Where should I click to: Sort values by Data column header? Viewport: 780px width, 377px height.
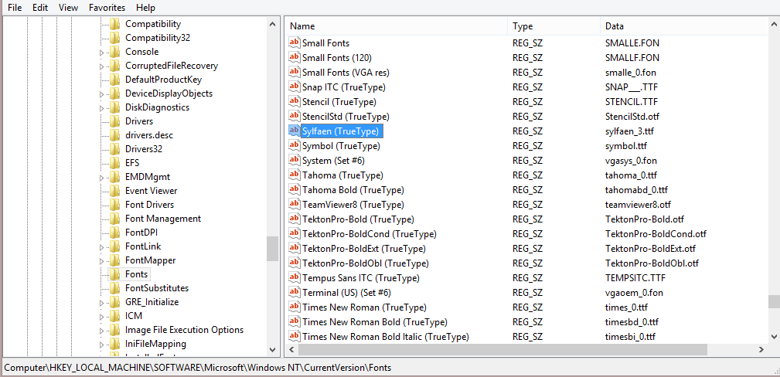[x=684, y=26]
